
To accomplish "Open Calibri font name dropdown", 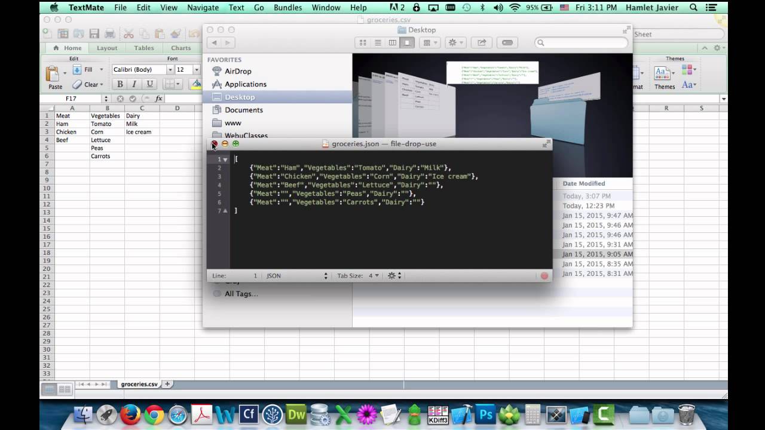I will 169,70.
